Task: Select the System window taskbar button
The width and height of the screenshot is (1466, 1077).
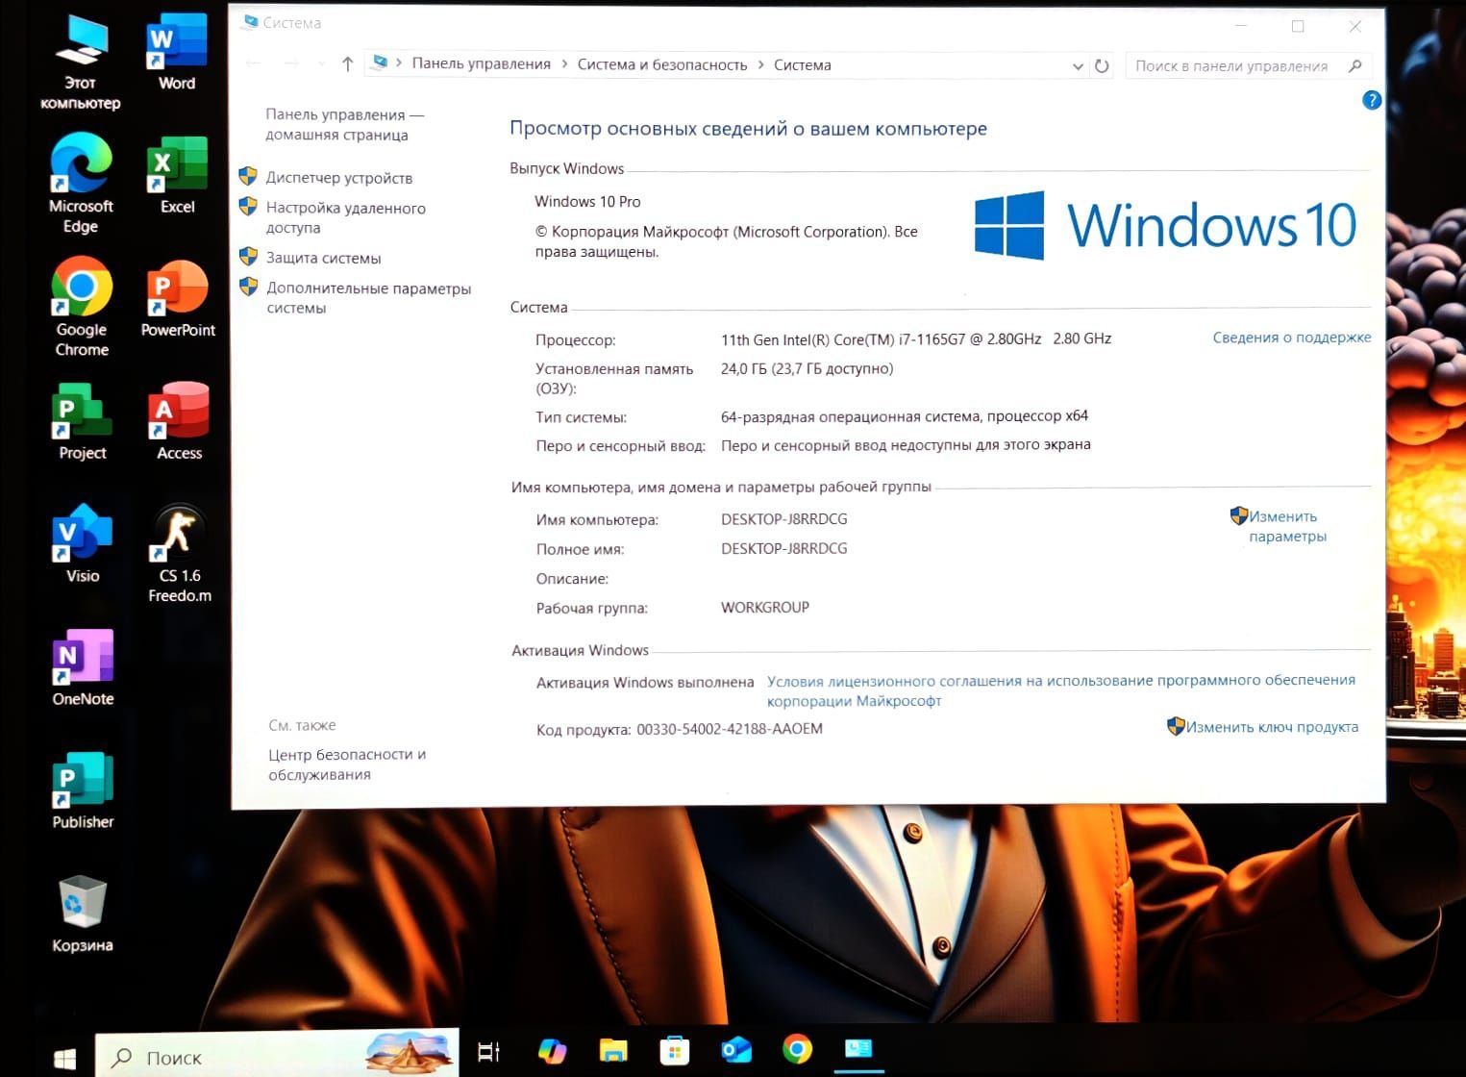Action: point(858,1049)
